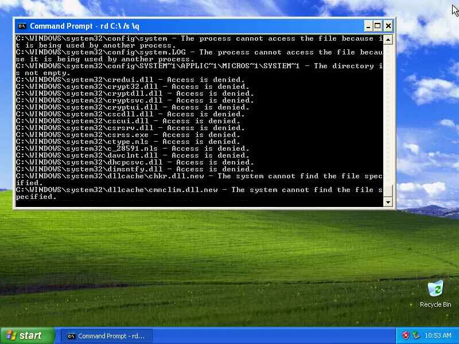
Task: Select the Command Prompt taskbar button
Action: click(107, 336)
